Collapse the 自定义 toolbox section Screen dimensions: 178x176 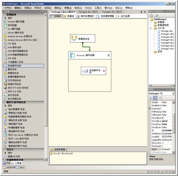coord(5,150)
